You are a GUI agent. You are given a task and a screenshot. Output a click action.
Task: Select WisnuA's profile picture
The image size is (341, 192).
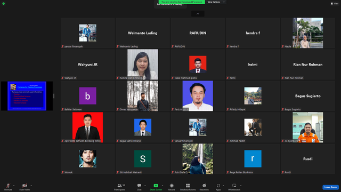pyautogui.click(x=87, y=159)
